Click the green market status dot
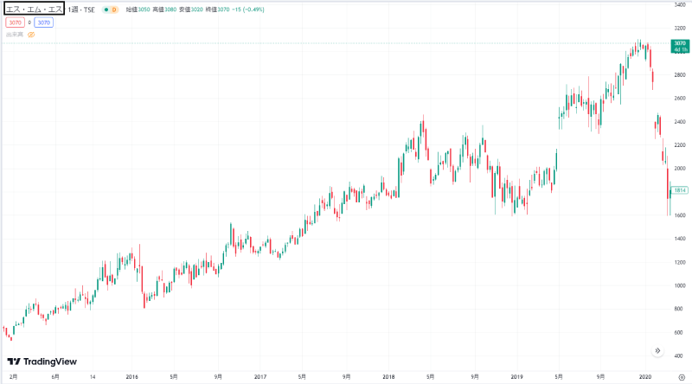Image resolution: width=692 pixels, height=384 pixels. pos(106,10)
